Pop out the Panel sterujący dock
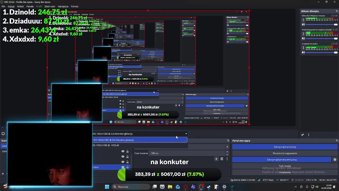 (x=337, y=141)
